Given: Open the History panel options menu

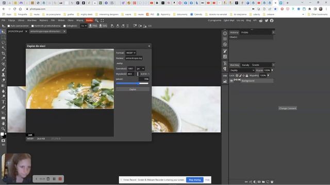Looking at the screenshot, I should [273, 32].
